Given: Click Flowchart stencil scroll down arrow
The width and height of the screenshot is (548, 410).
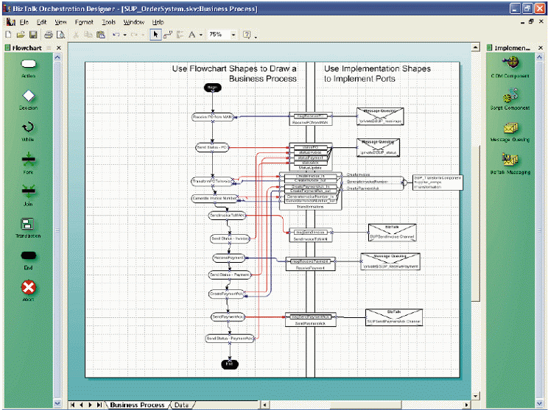Looking at the screenshot, I should [57, 403].
